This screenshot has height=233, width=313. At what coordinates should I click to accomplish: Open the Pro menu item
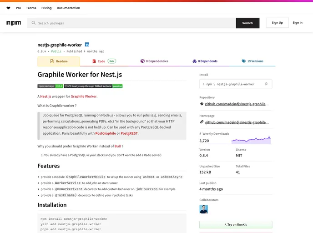19,8
